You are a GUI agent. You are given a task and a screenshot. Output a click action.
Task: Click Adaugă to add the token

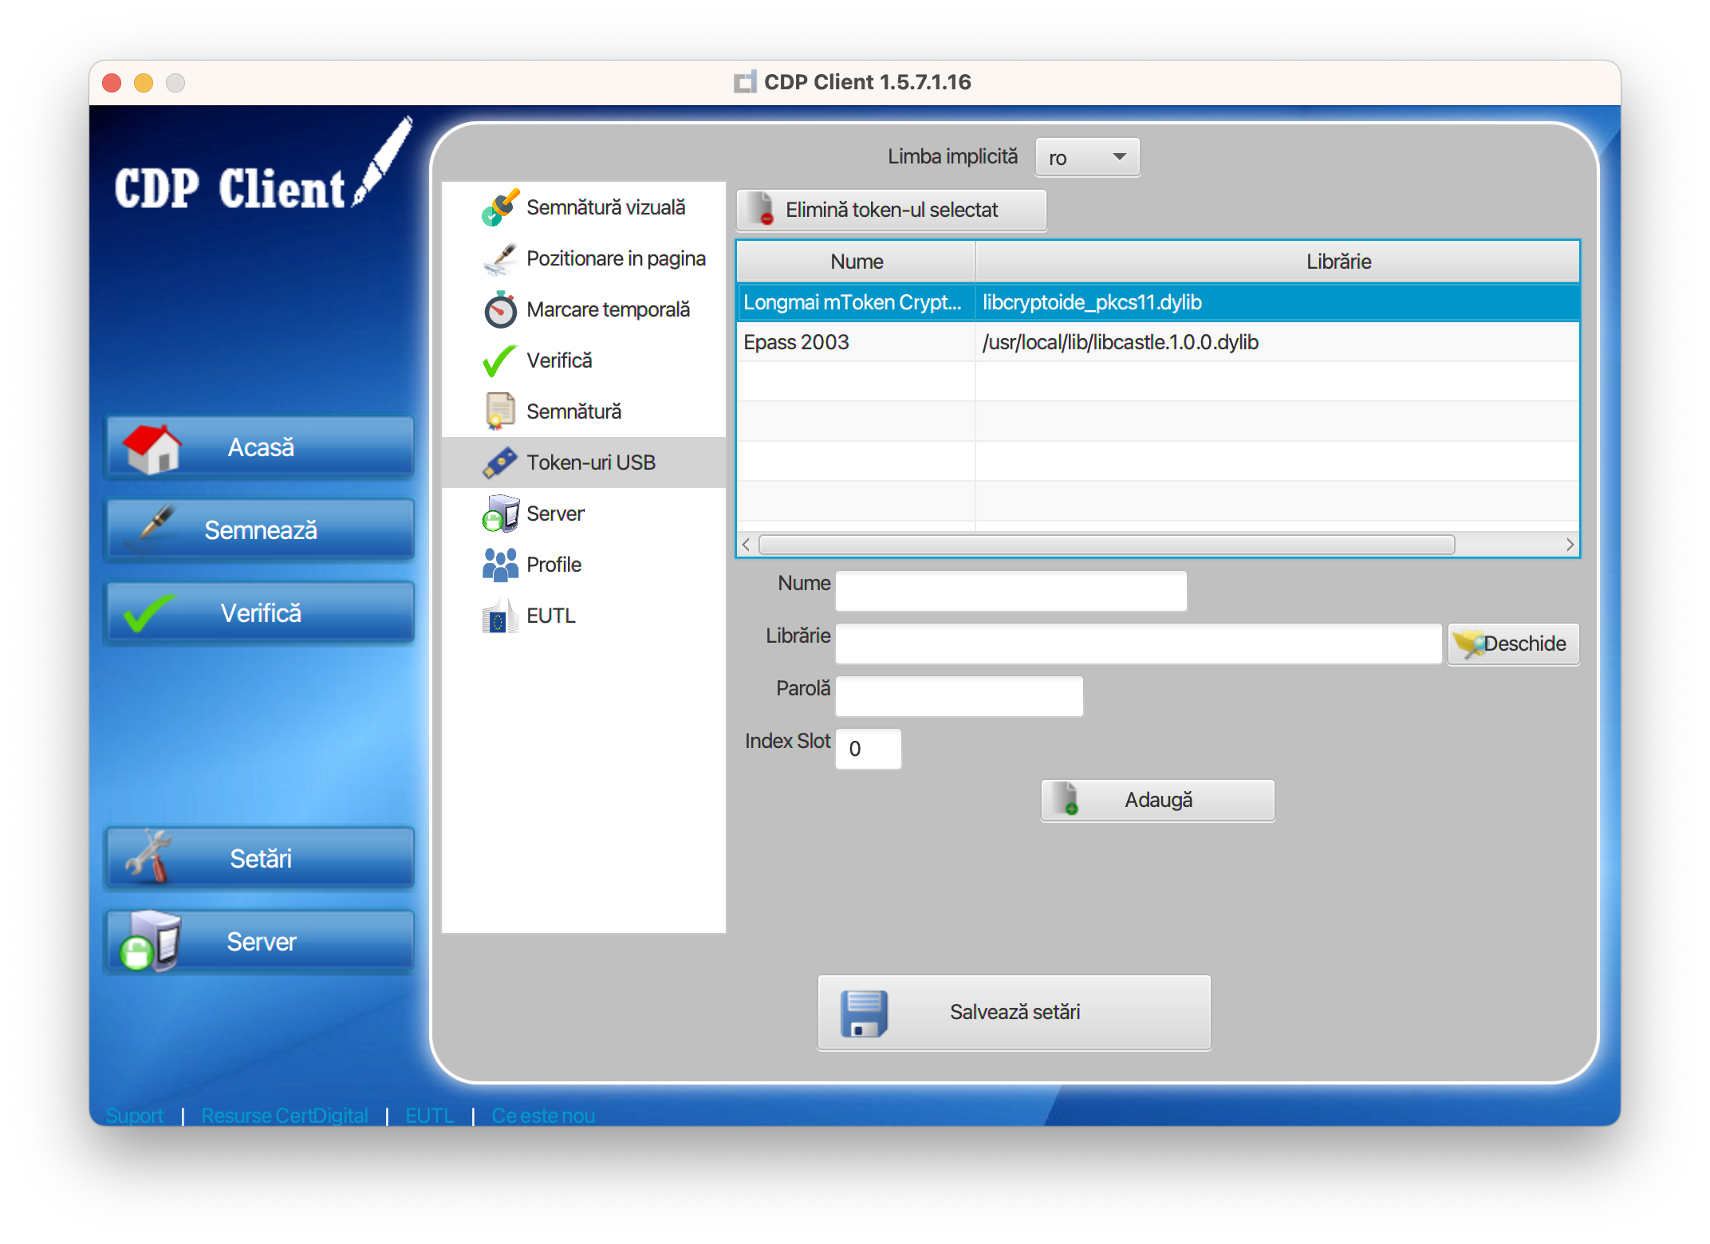[1157, 800]
